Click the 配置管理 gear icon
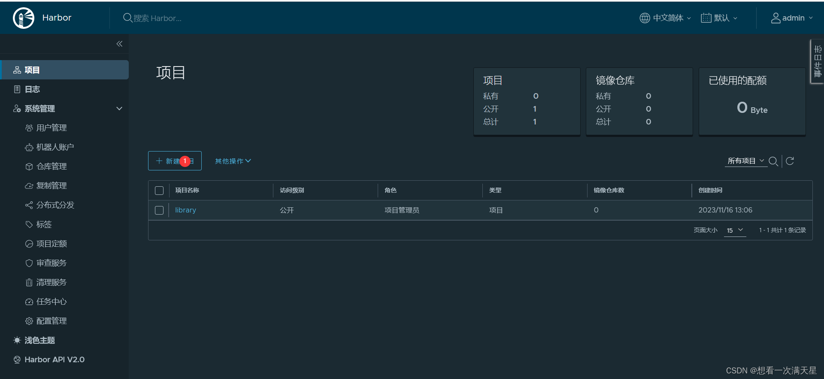 29,321
